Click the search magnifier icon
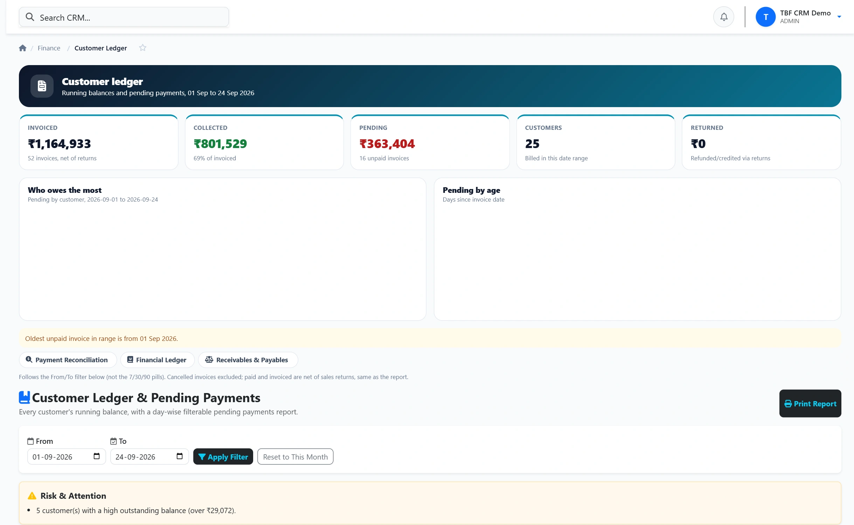This screenshot has width=854, height=525. (x=30, y=17)
